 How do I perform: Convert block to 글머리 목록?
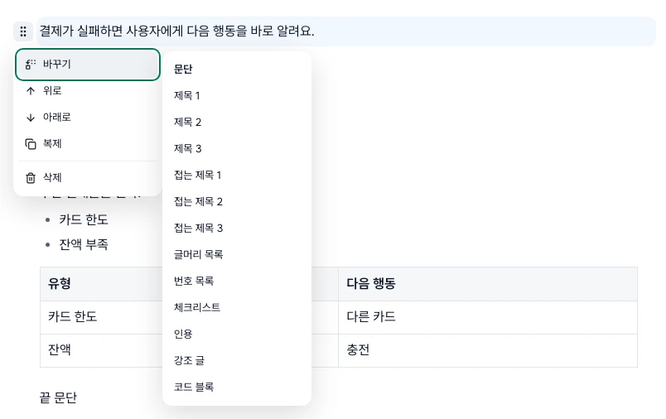coord(237,254)
